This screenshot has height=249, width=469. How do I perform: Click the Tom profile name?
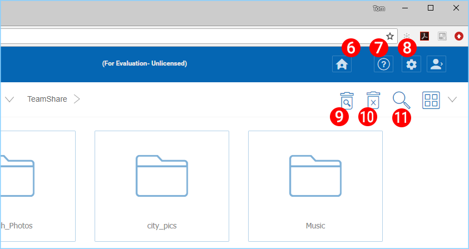[x=379, y=8]
